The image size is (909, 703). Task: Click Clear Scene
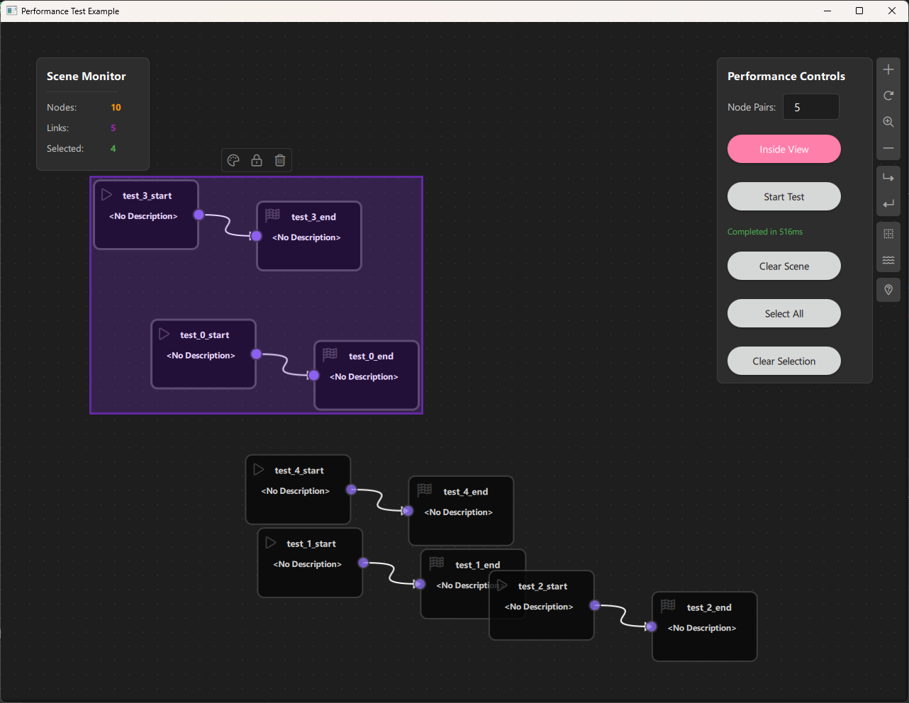tap(783, 266)
